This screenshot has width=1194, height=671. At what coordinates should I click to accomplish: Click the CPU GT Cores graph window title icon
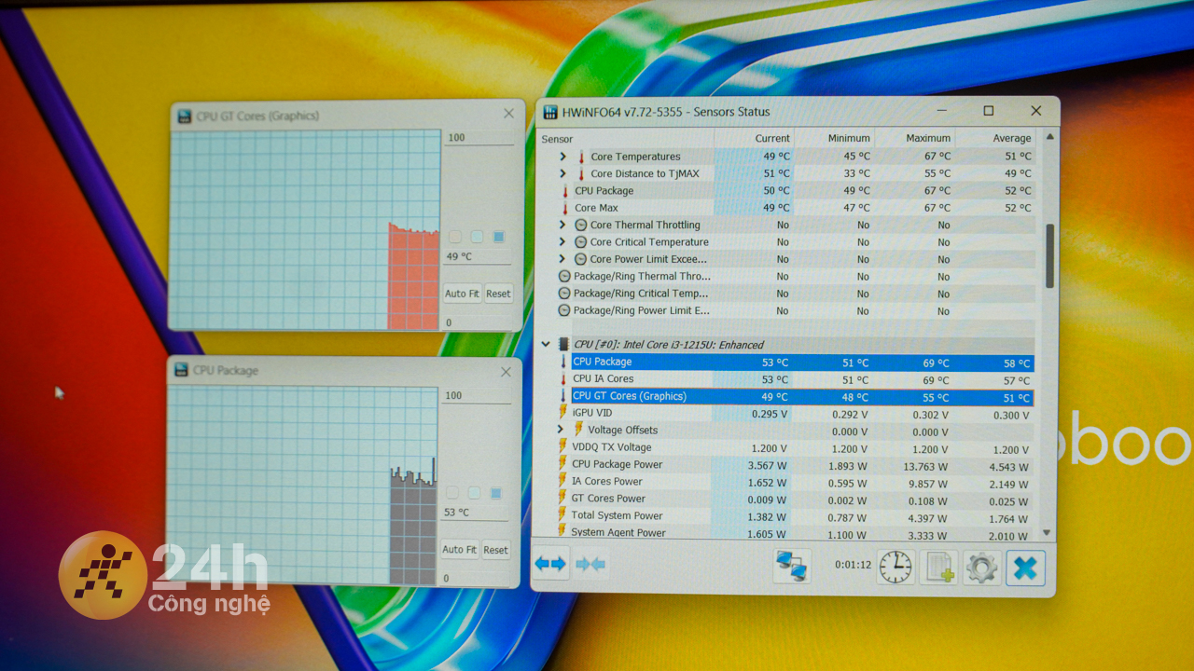tap(183, 116)
